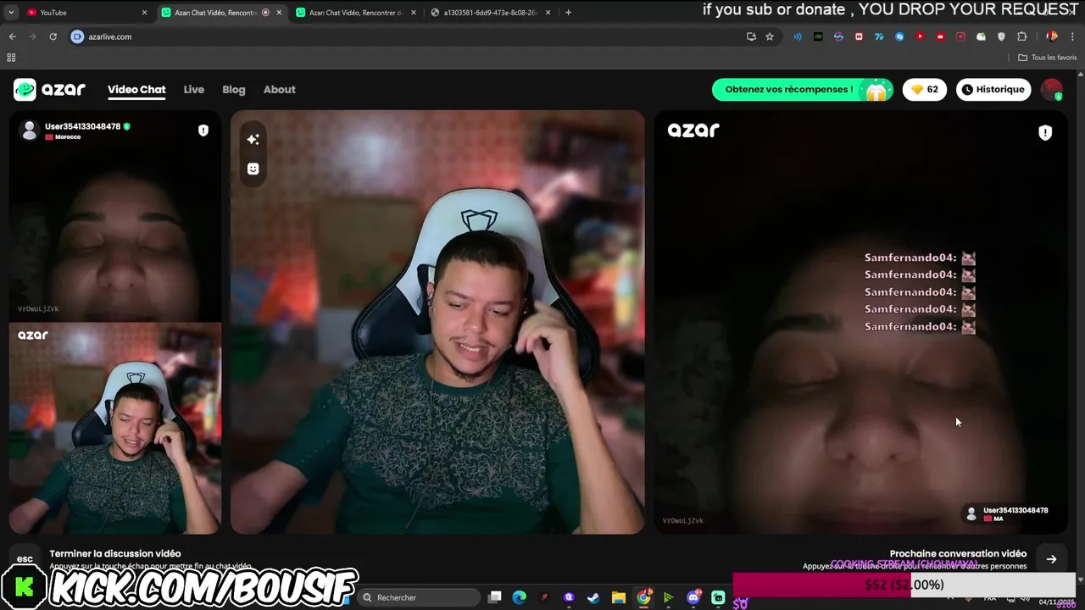This screenshot has width=1085, height=610.
Task: Report user via shield icon in left panel
Action: [x=203, y=130]
